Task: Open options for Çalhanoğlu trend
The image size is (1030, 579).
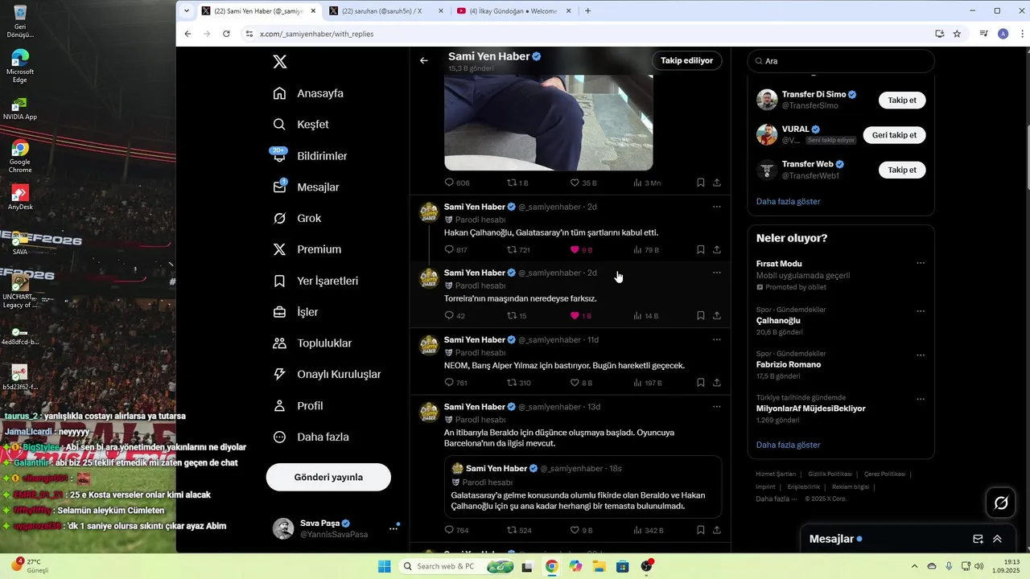Action: pyautogui.click(x=921, y=311)
